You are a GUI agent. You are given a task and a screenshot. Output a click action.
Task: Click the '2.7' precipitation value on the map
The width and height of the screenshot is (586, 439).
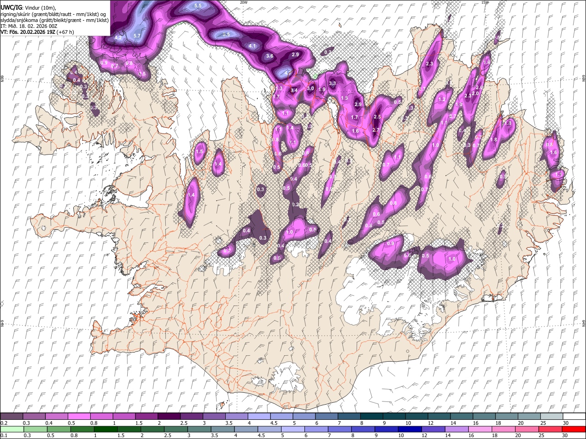tap(376, 130)
